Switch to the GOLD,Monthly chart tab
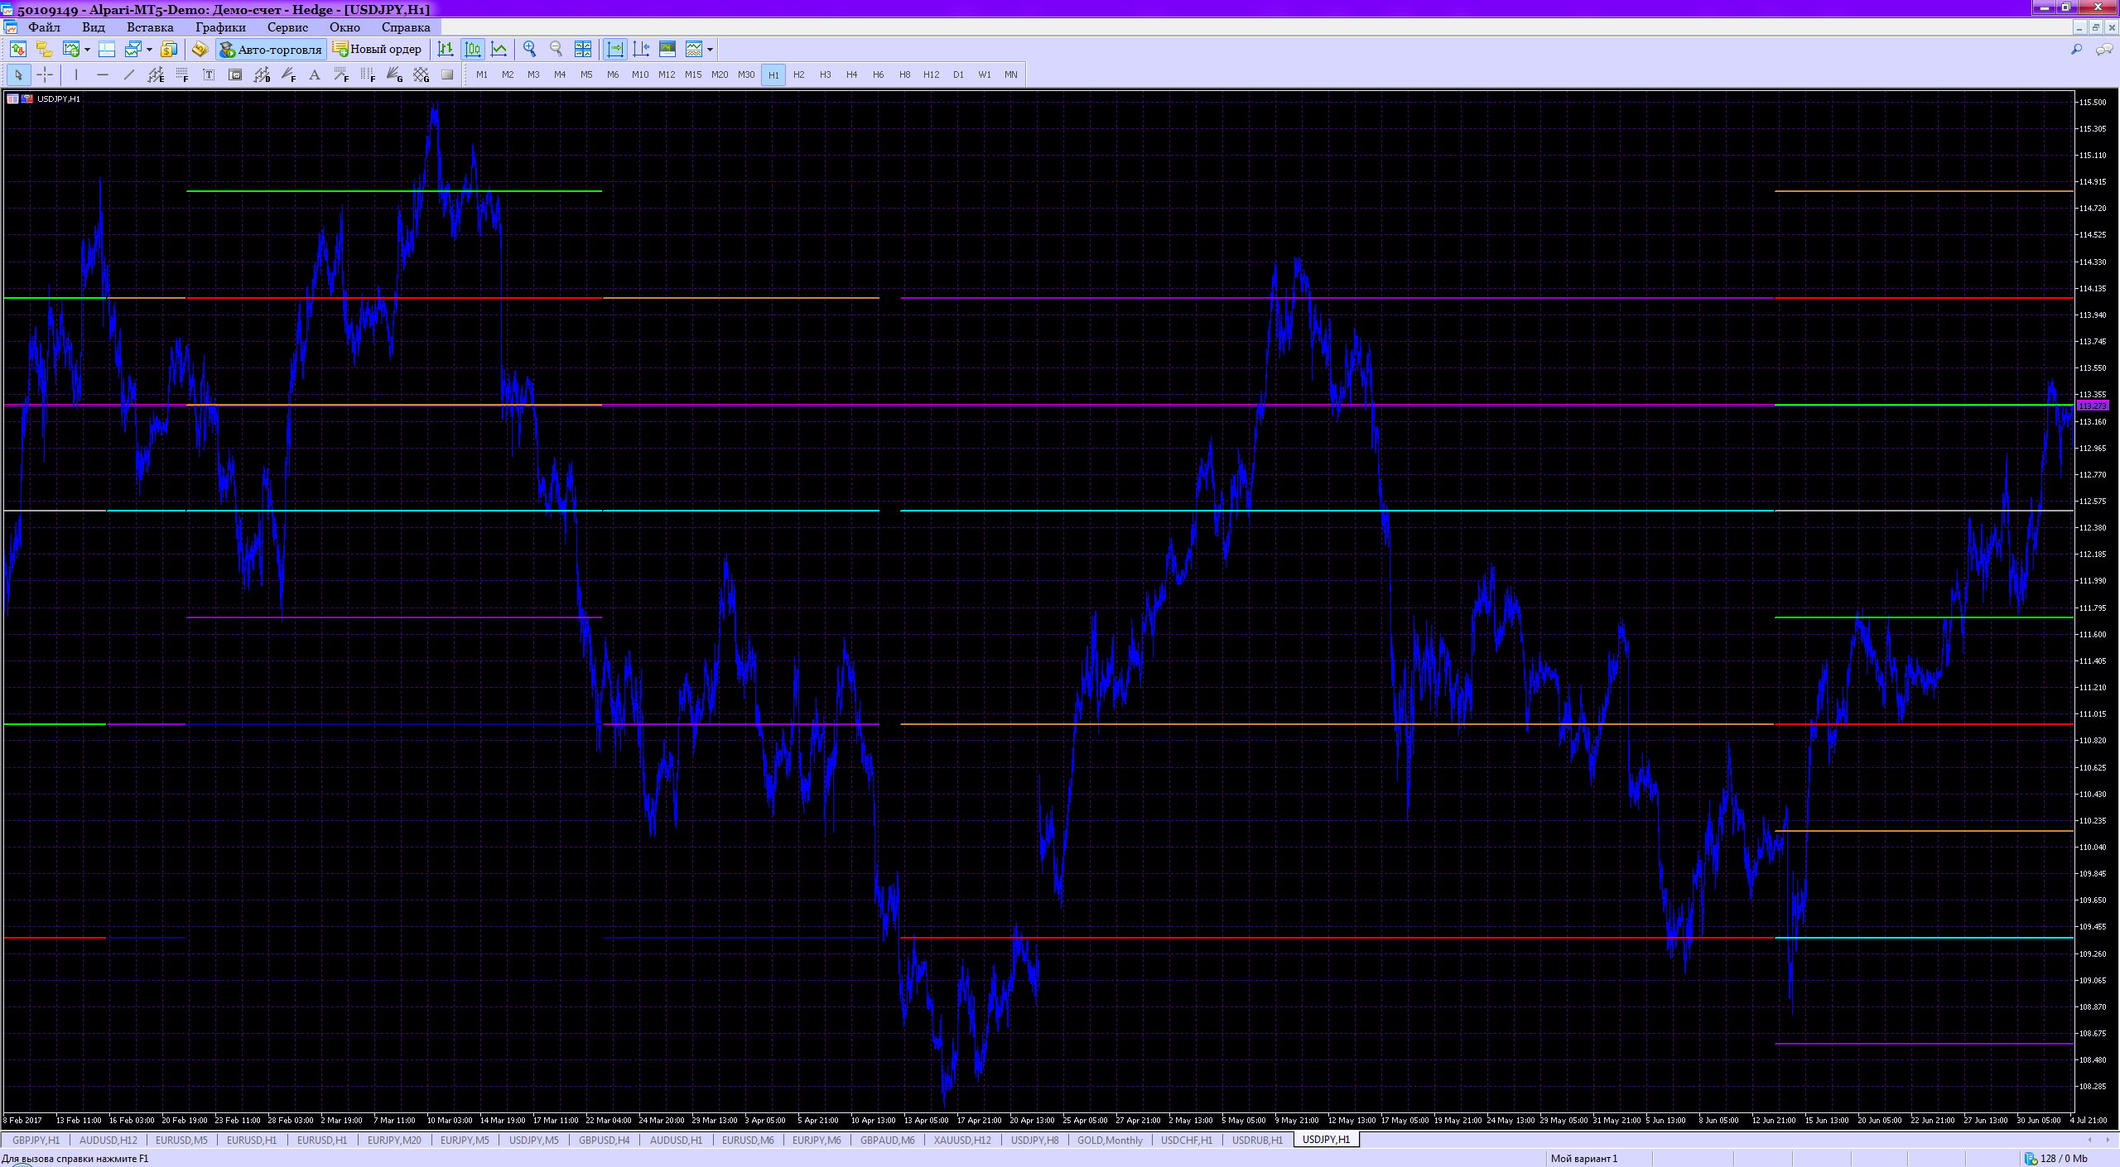 (x=1110, y=1140)
